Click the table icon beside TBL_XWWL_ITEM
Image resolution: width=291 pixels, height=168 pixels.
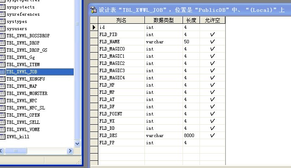tap(3, 64)
